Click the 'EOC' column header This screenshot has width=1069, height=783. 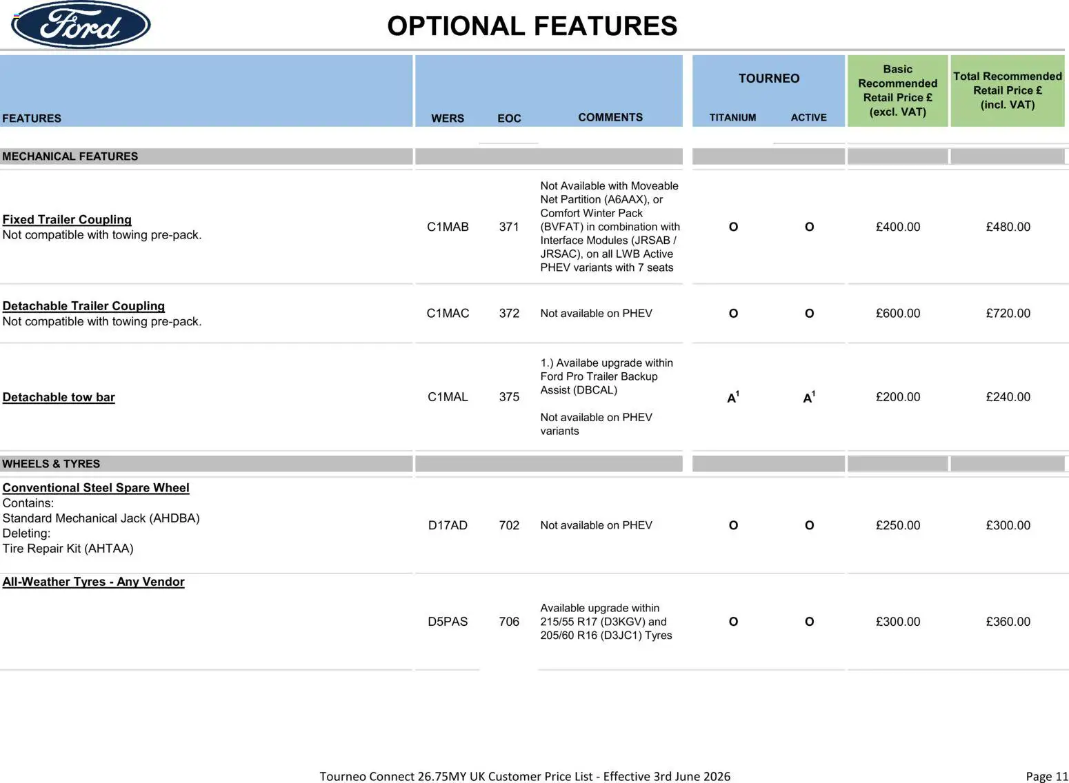(509, 118)
